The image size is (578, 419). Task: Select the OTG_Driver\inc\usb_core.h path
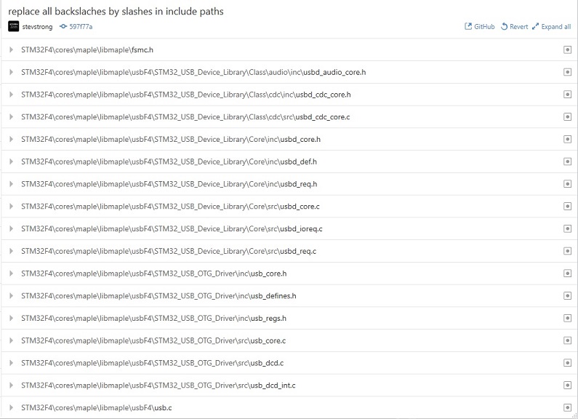click(153, 274)
